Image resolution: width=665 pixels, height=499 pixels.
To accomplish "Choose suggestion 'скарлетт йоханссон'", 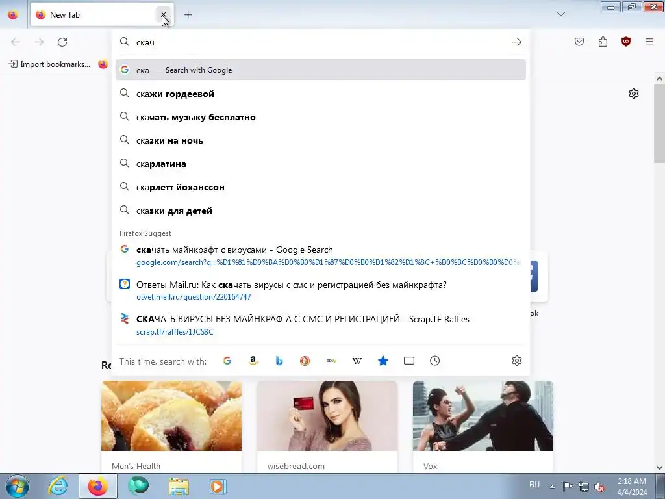I will pos(321,186).
